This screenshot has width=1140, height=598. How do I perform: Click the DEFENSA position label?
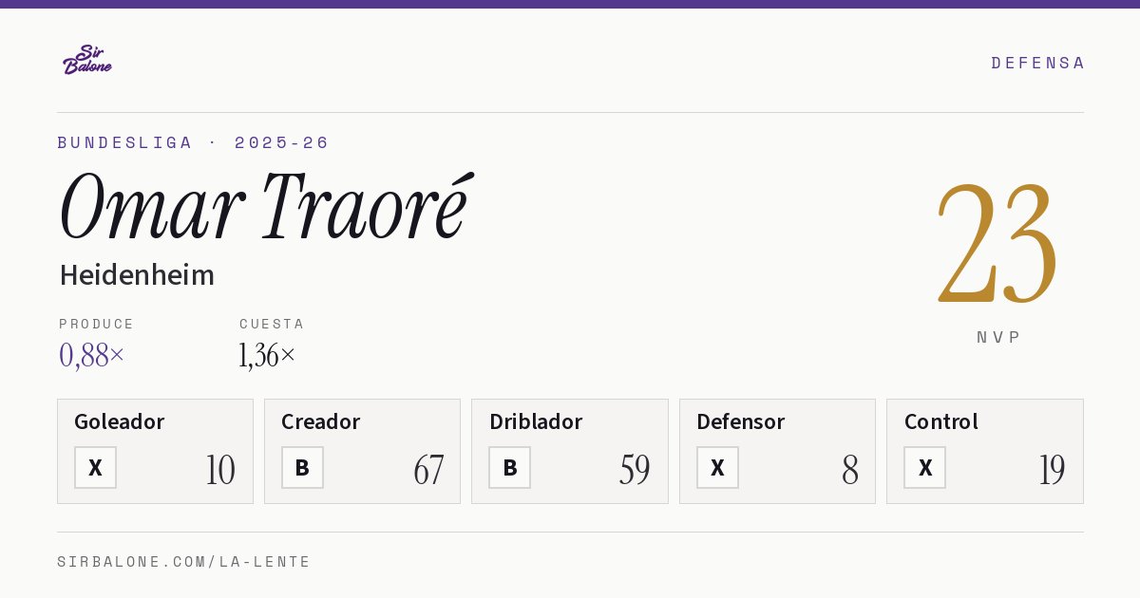(x=1037, y=63)
